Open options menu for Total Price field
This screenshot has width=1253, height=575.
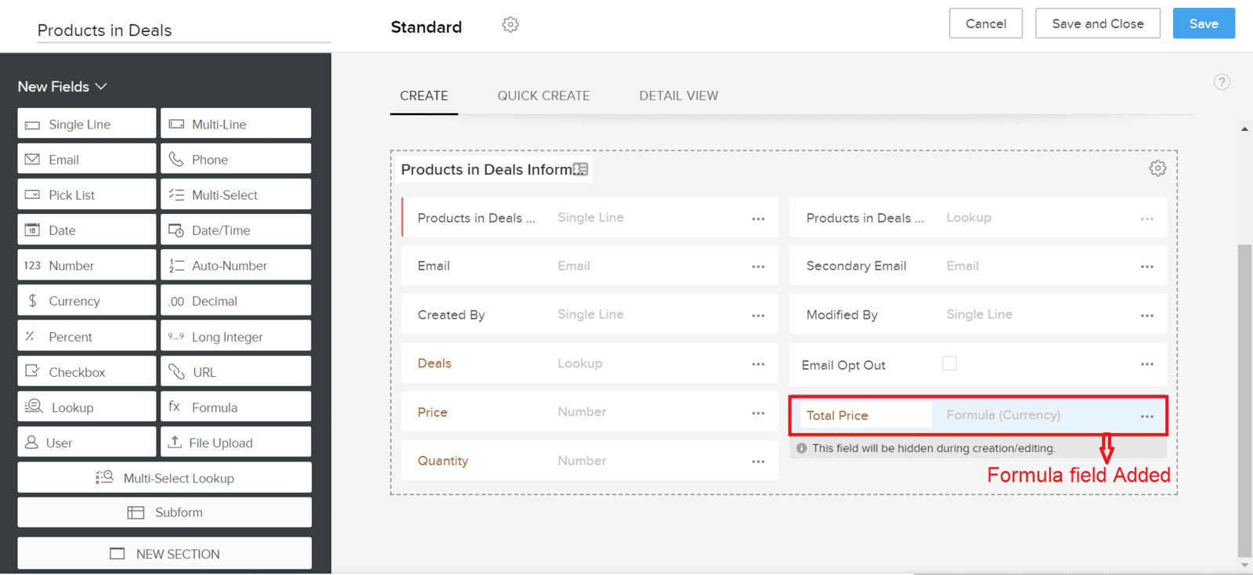[1146, 416]
